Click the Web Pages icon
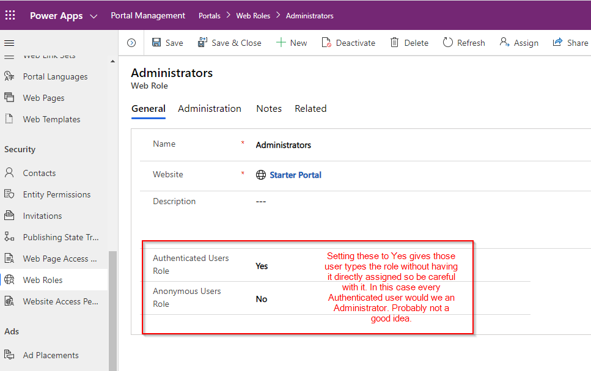Screen dimensions: 591x371 9,97
